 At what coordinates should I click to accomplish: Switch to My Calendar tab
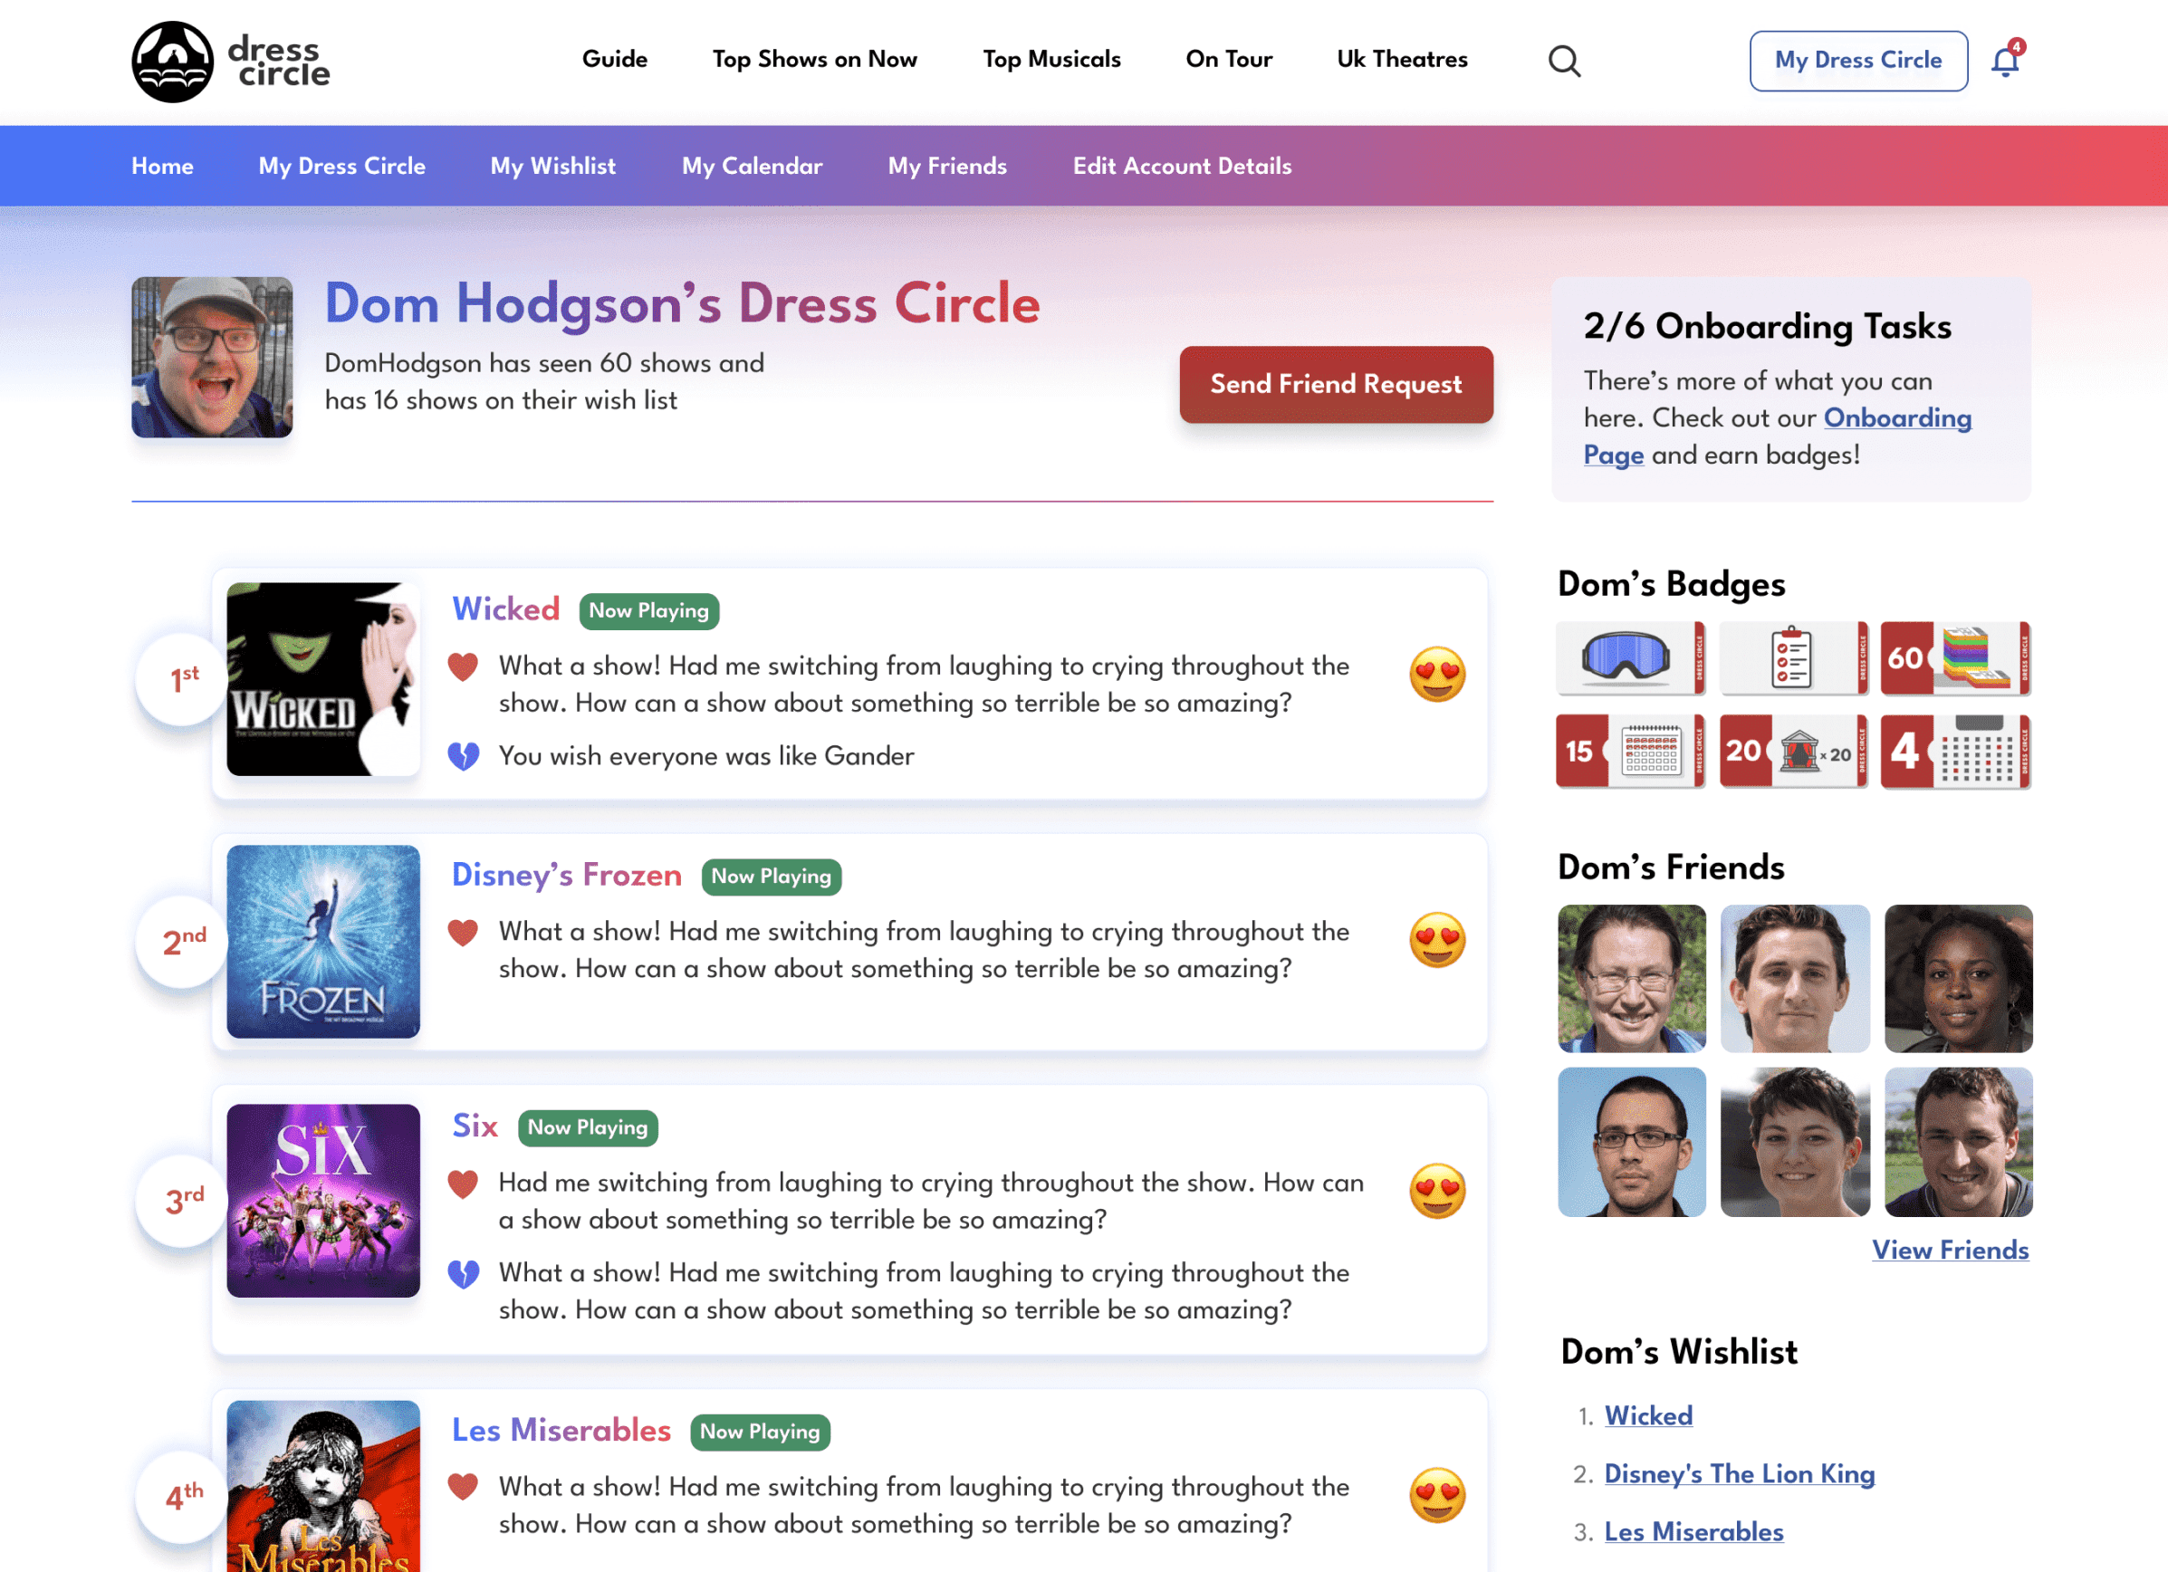753,167
